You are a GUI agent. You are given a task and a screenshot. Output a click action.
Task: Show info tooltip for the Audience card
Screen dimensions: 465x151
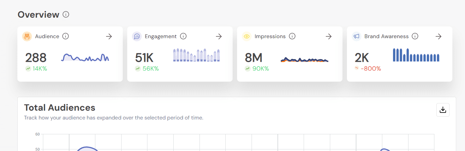pos(65,36)
